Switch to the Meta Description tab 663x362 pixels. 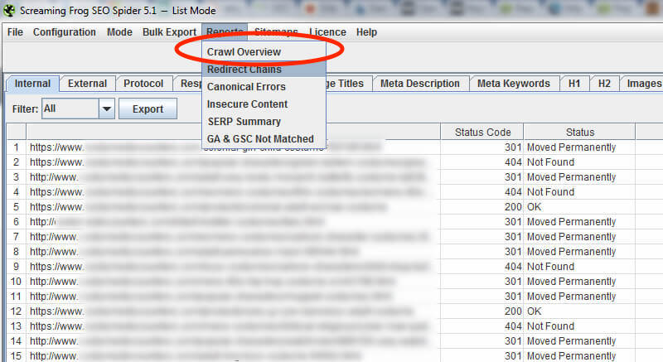point(419,84)
